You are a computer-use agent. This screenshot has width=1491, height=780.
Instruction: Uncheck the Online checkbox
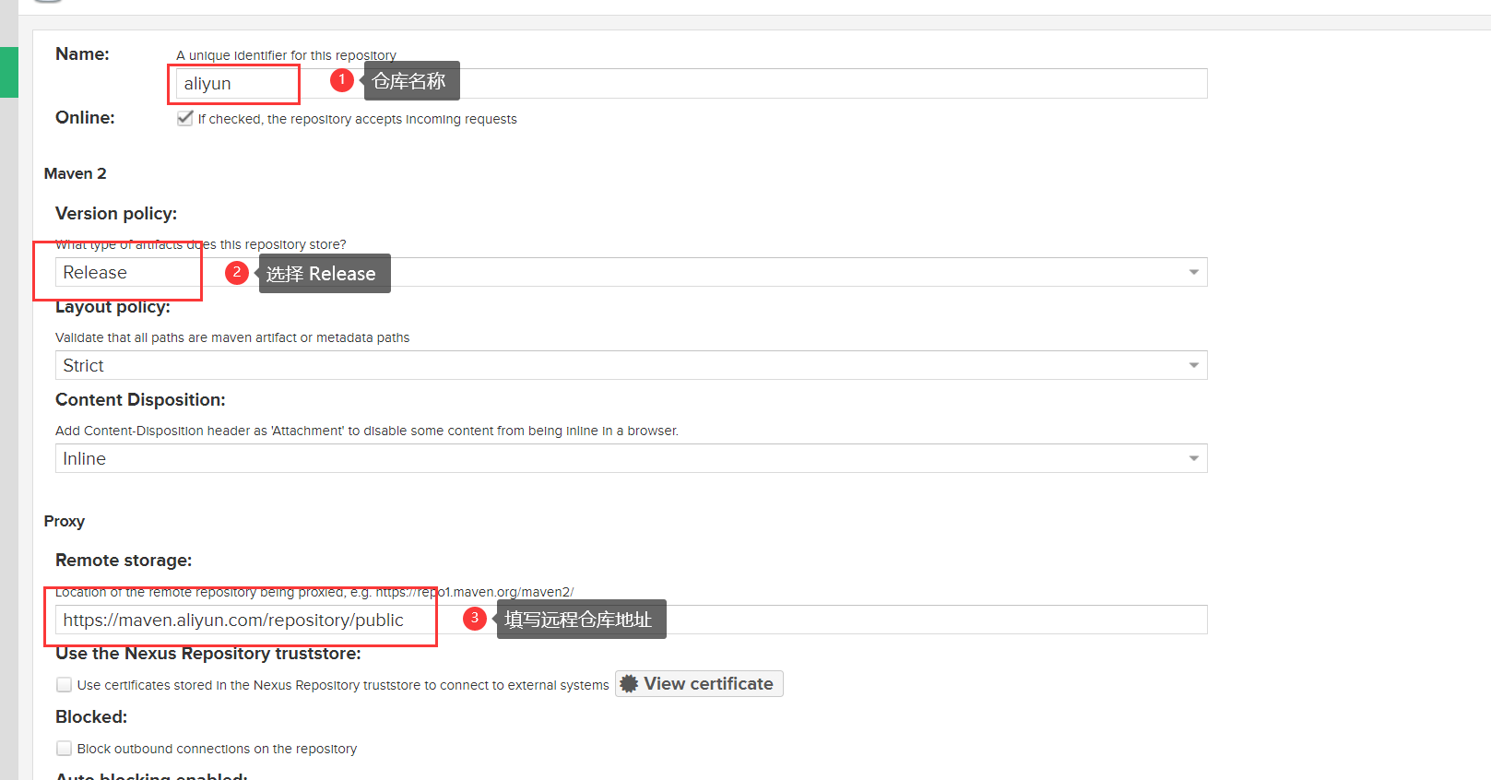point(185,118)
